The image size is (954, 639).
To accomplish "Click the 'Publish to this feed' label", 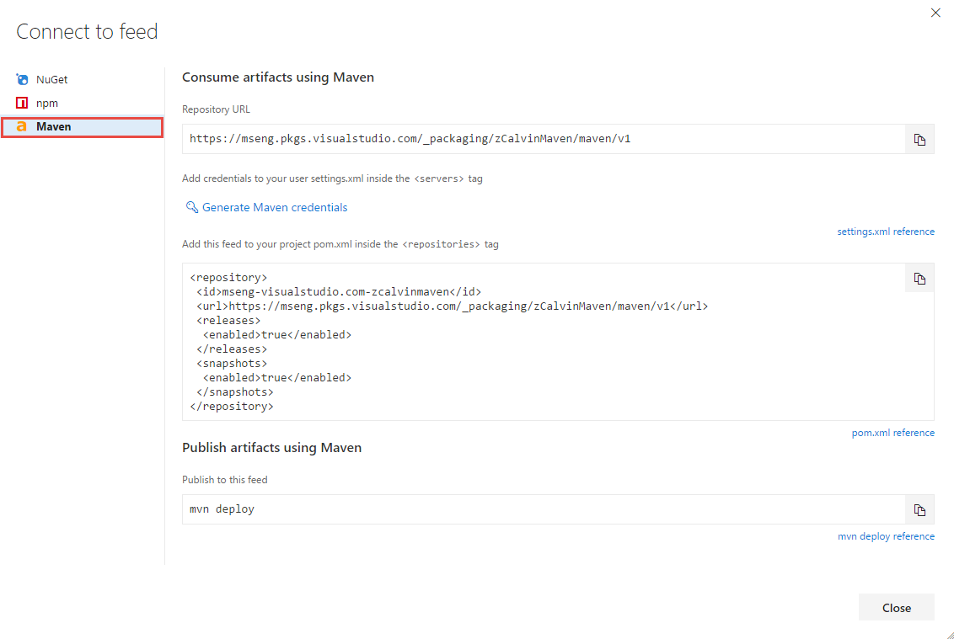I will tap(224, 480).
